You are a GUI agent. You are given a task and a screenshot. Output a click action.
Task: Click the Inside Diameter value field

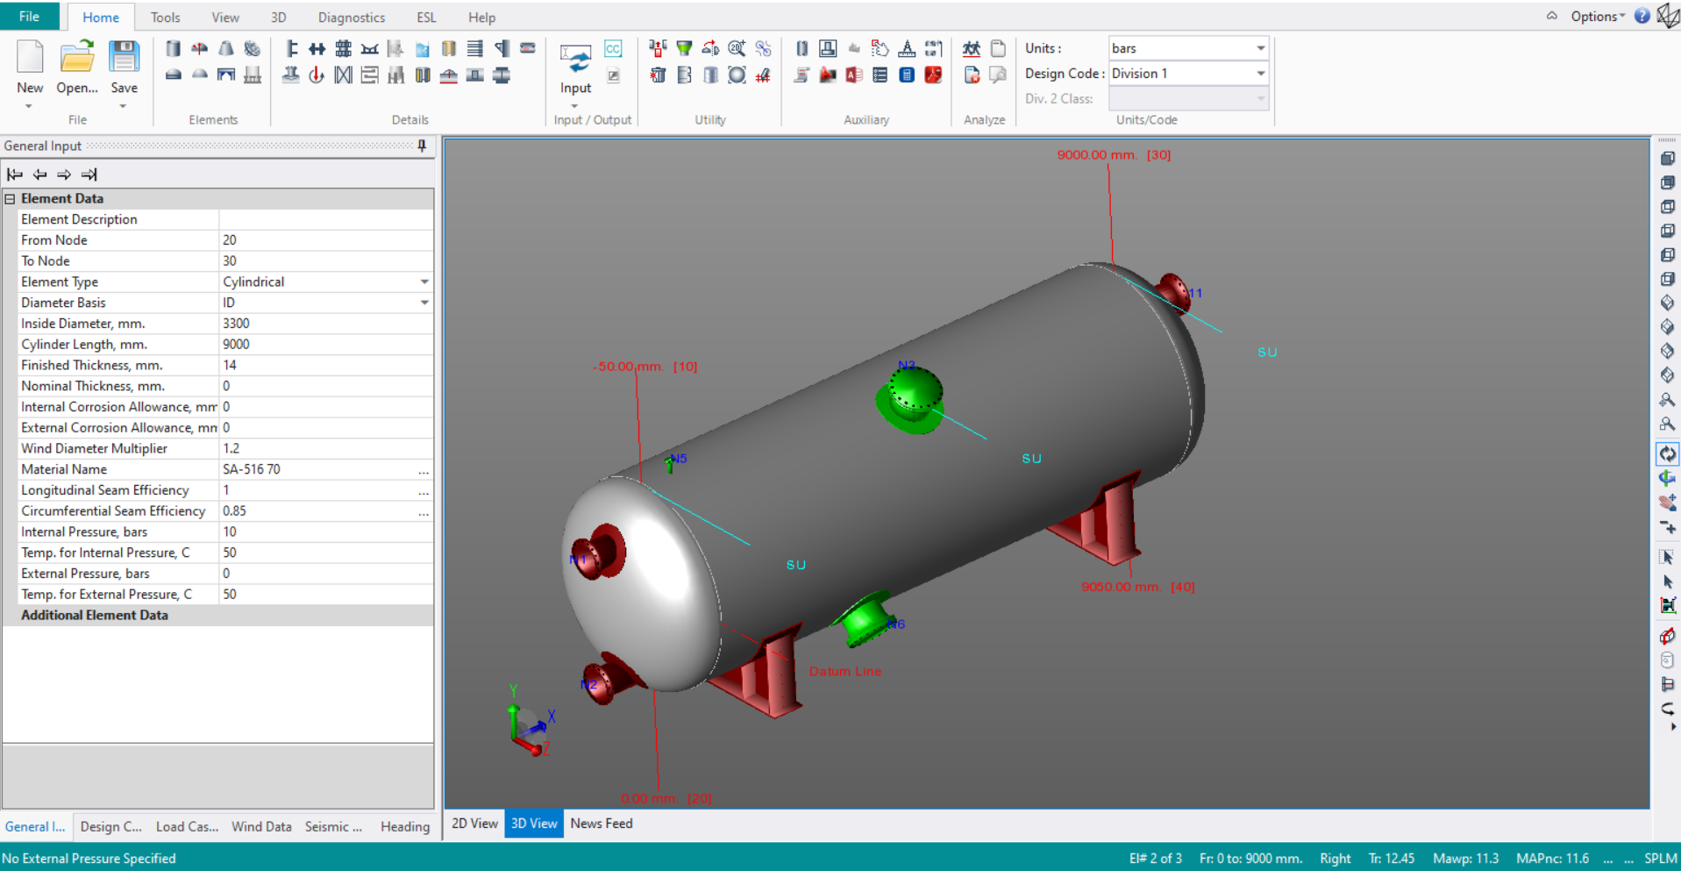(x=324, y=324)
